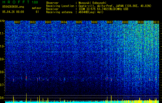Image resolution: width=162 pixels, height=103 pixels.
Task: Click the 0604 time marker
Action: pos(64,22)
